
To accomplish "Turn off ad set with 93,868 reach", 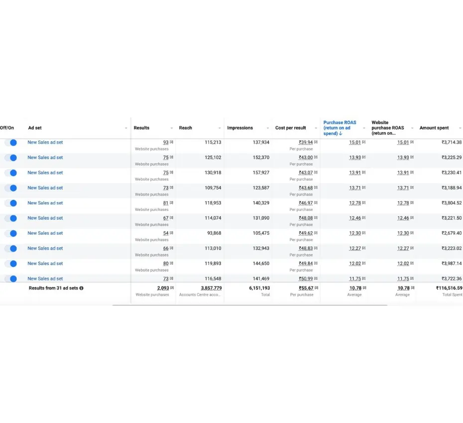I will tap(11, 233).
